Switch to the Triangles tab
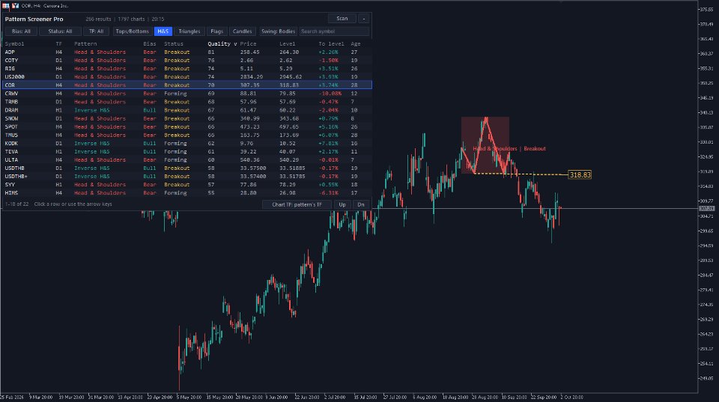The image size is (719, 402). coord(189,31)
